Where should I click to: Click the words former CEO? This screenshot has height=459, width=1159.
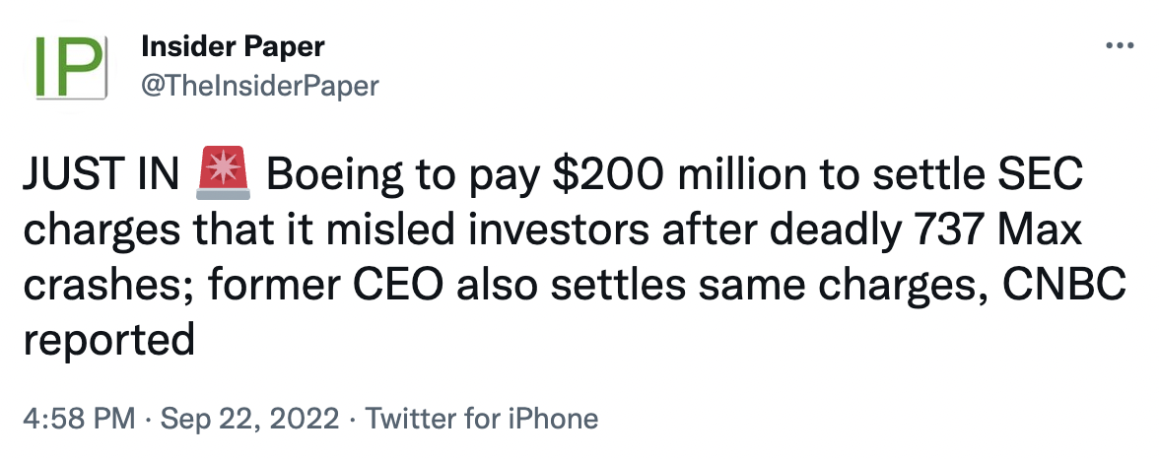[311, 287]
